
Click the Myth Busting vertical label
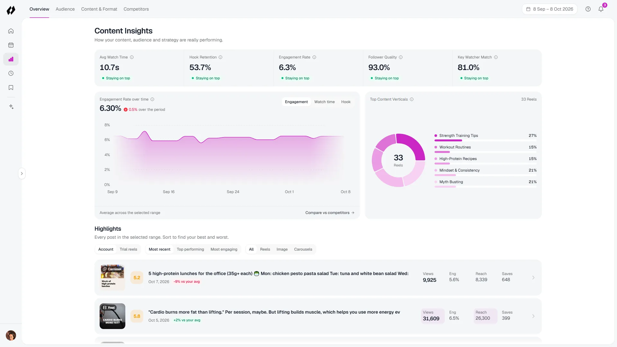451,182
